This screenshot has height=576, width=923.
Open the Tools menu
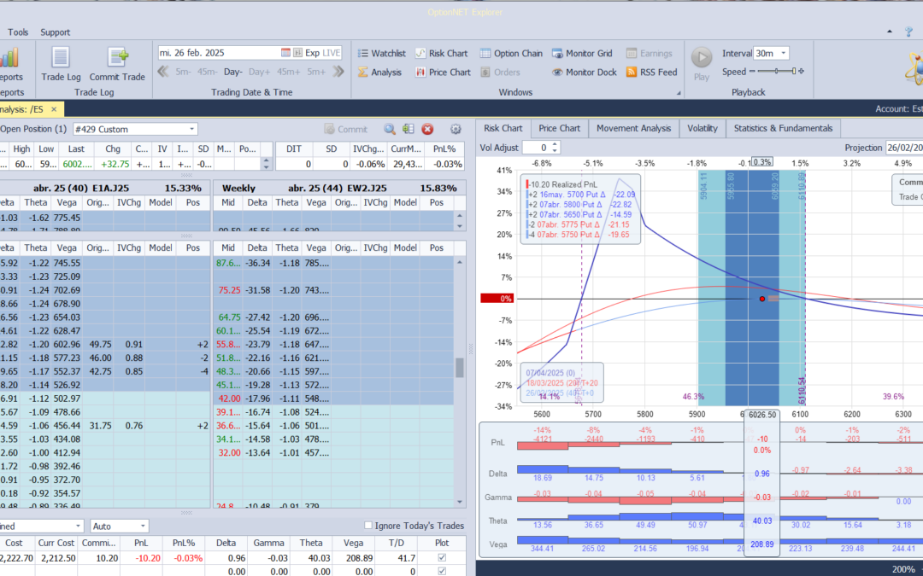pos(18,32)
